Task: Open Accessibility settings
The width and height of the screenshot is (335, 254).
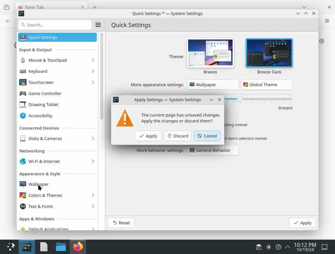Action: click(57, 116)
